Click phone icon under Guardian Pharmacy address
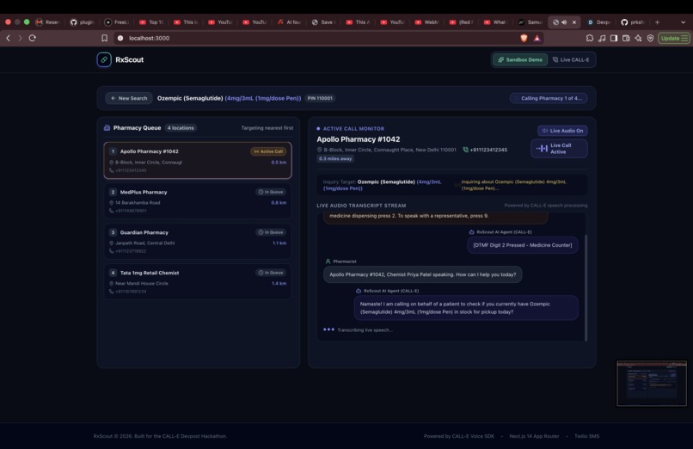 (x=112, y=251)
